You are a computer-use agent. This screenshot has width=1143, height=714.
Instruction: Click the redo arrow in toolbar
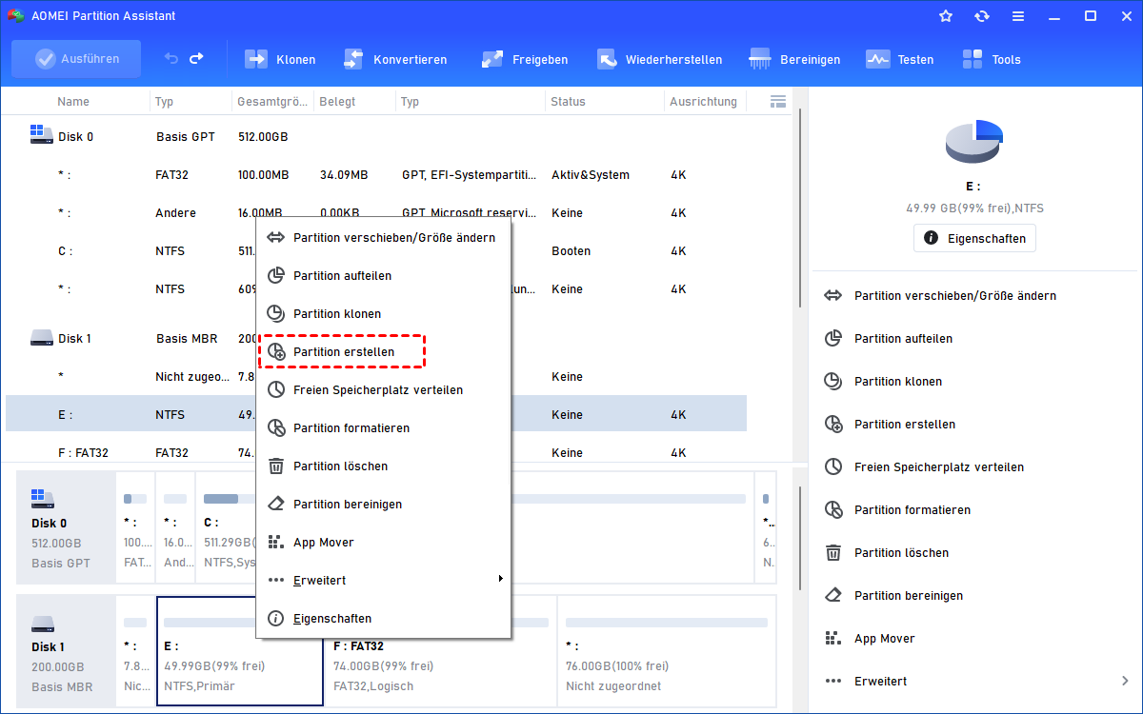pos(196,59)
